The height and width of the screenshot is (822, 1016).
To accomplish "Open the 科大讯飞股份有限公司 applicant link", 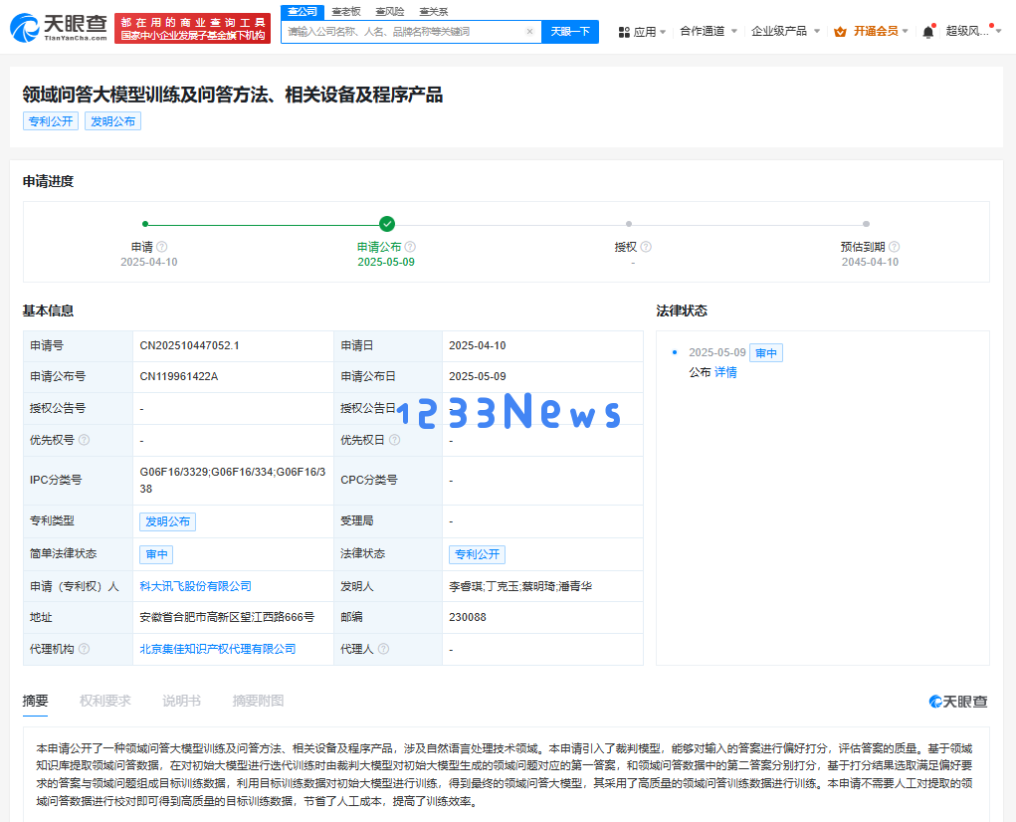I will click(x=196, y=586).
